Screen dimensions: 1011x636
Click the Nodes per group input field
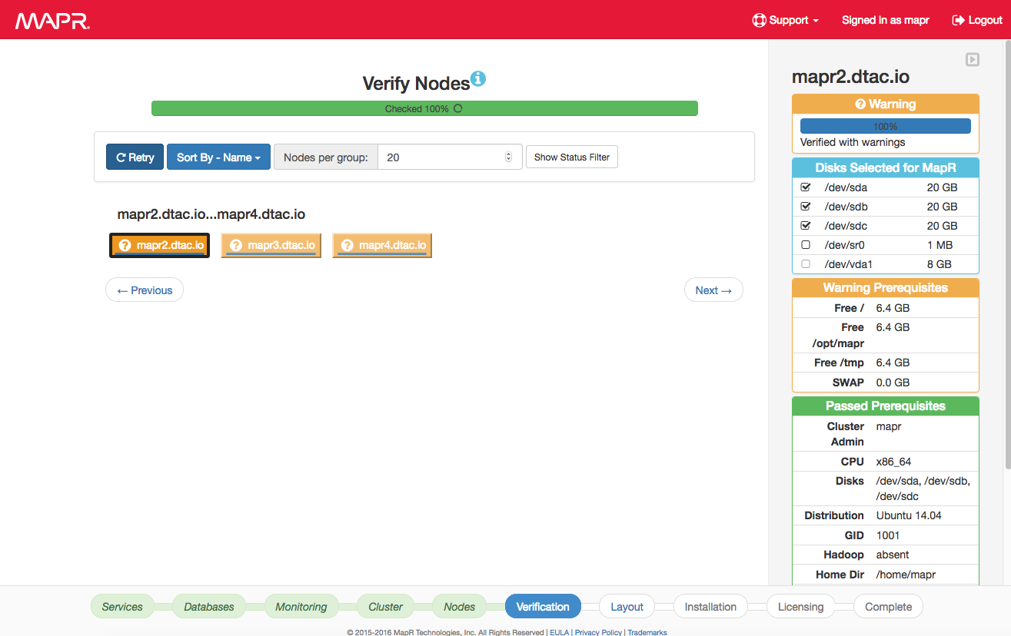click(450, 157)
